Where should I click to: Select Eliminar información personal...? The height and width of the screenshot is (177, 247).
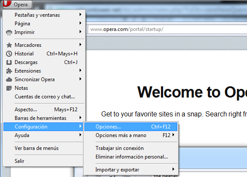click(x=131, y=157)
